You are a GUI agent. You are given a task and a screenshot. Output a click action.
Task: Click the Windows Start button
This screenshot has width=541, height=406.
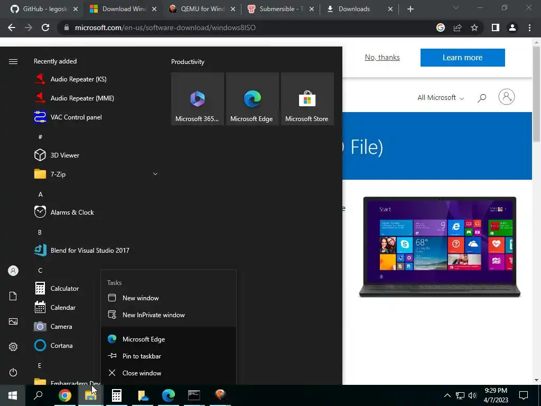tap(13, 395)
